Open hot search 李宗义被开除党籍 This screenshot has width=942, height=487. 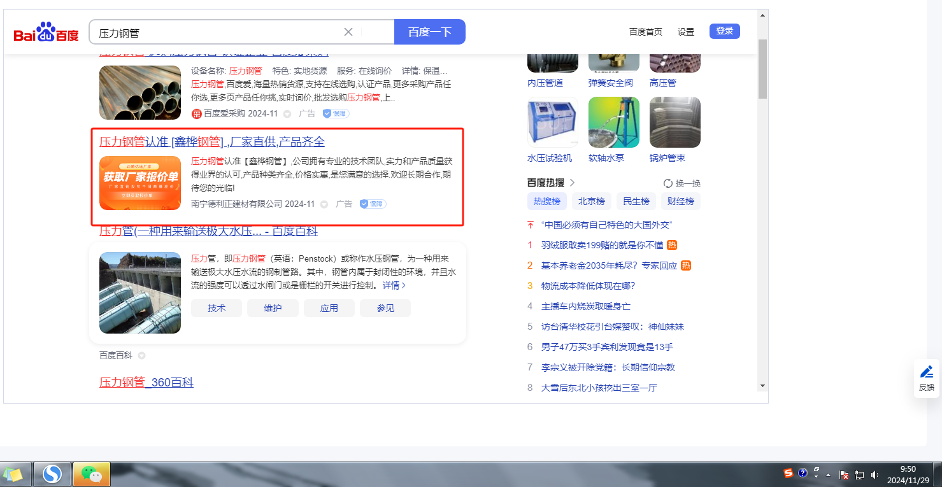pos(608,367)
